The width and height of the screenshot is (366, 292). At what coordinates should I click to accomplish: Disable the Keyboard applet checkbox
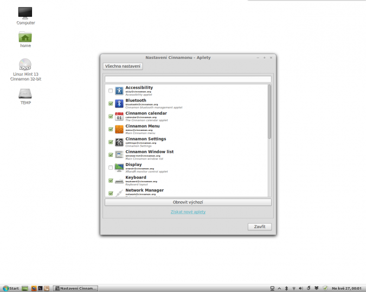[111, 181]
